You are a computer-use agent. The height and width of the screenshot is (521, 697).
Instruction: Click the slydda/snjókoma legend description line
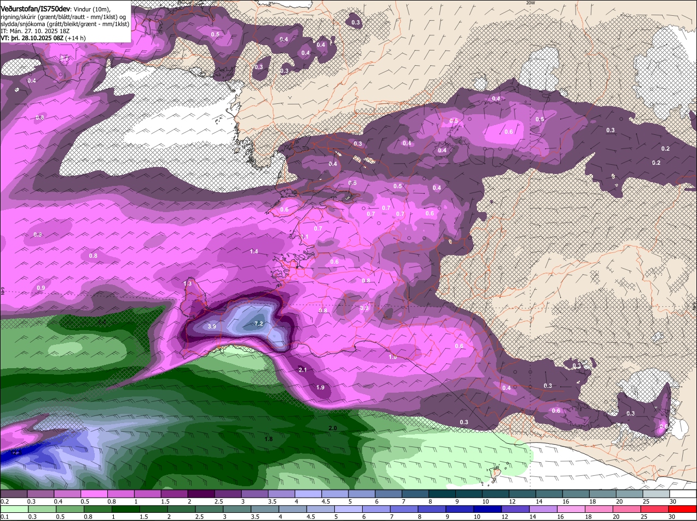pos(65,24)
